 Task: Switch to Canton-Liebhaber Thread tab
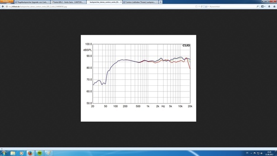pos(140,2)
